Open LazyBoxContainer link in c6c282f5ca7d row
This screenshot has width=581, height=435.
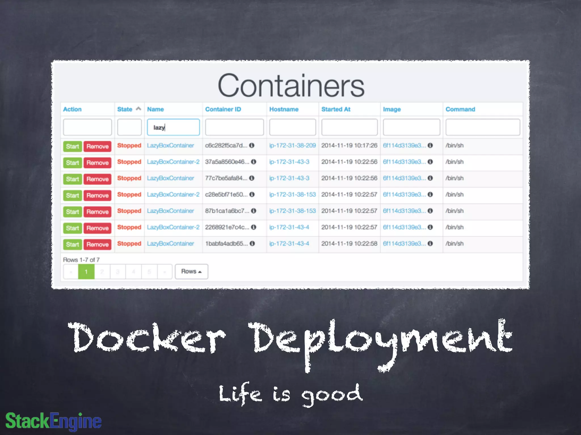170,146
